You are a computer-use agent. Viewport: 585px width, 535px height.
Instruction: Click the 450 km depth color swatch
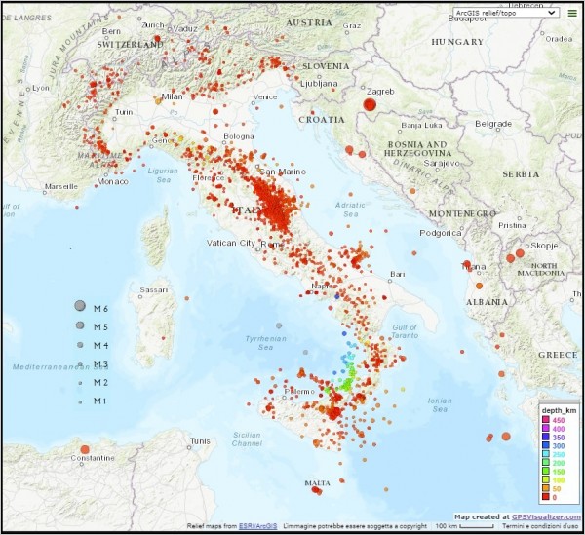(x=546, y=420)
